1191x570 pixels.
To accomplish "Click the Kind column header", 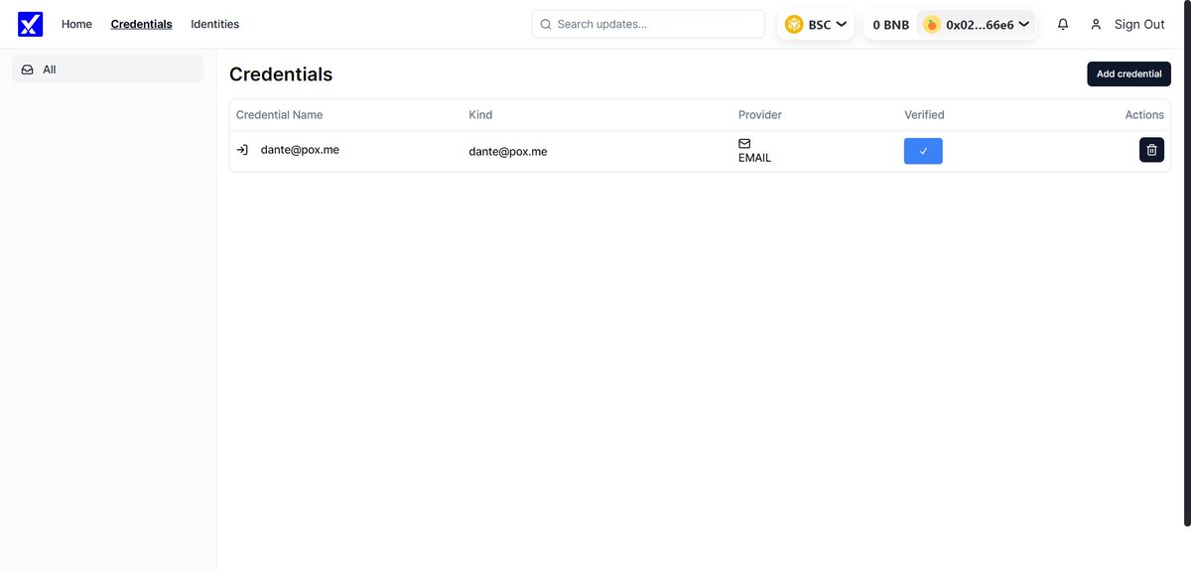I will point(480,115).
